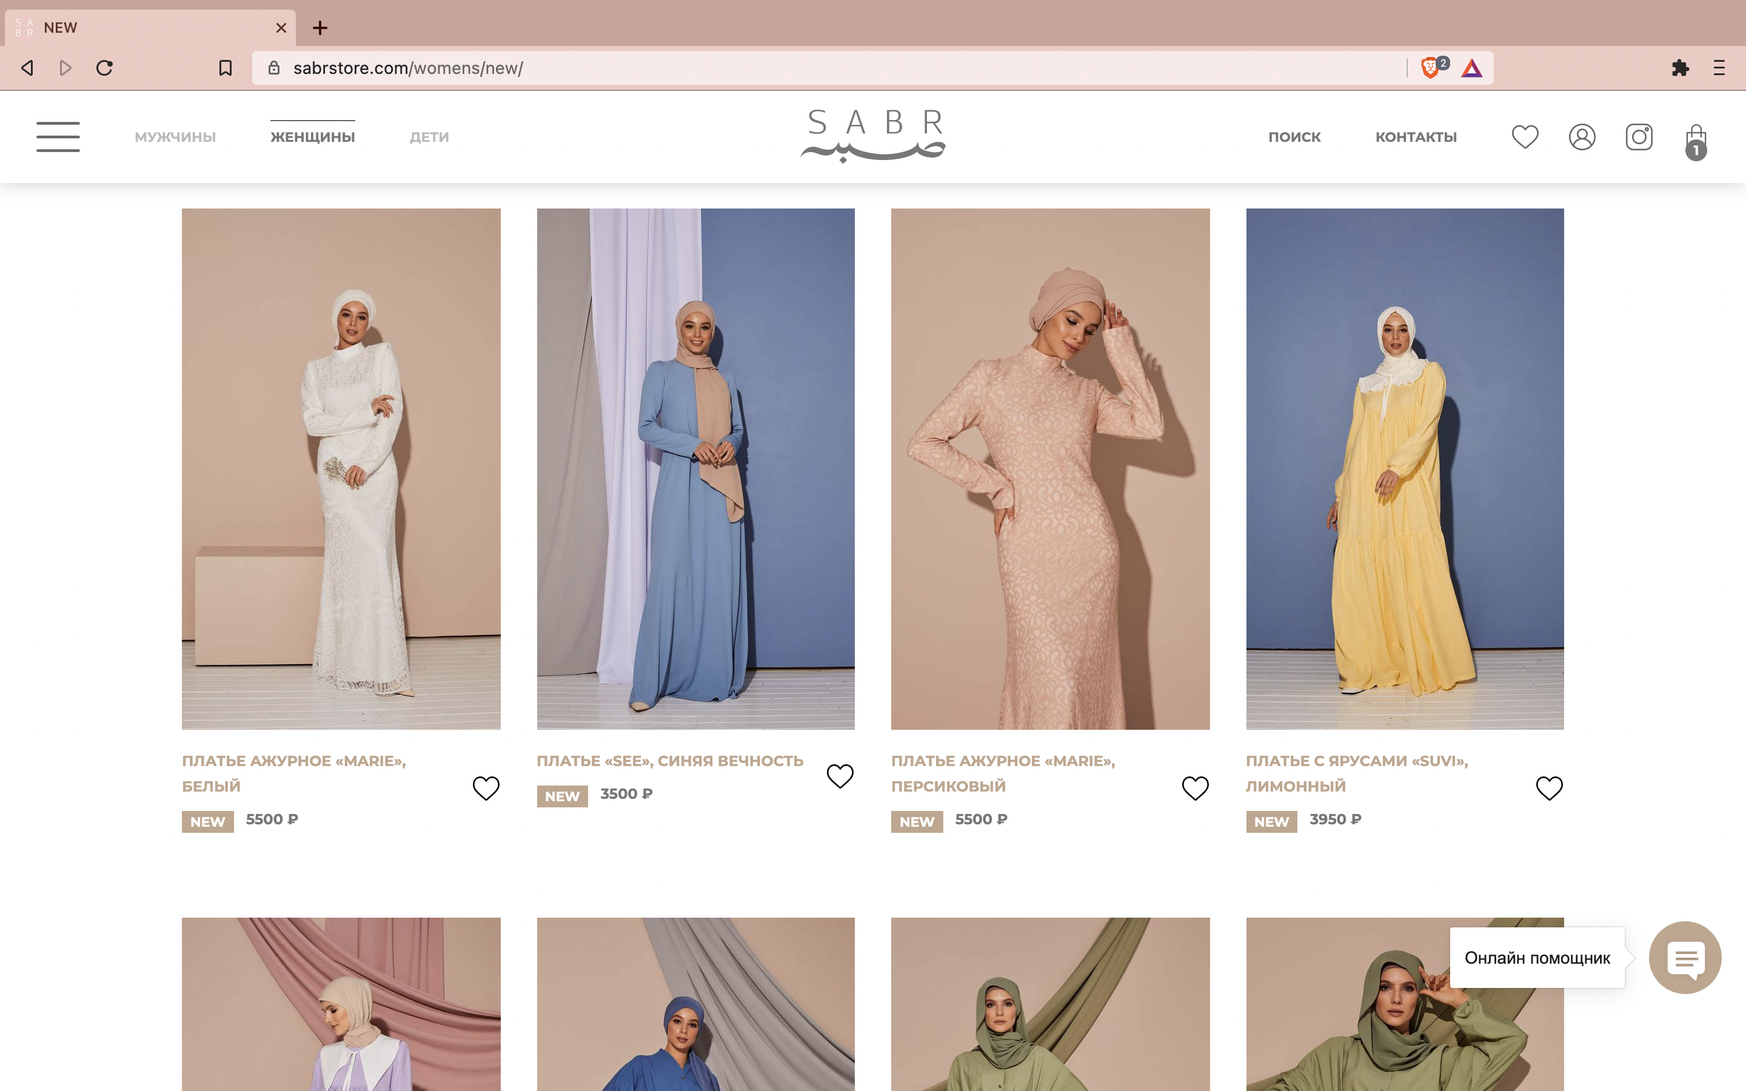The width and height of the screenshot is (1746, 1091).
Task: Open the yellow SUVI dress photo
Action: click(1405, 469)
